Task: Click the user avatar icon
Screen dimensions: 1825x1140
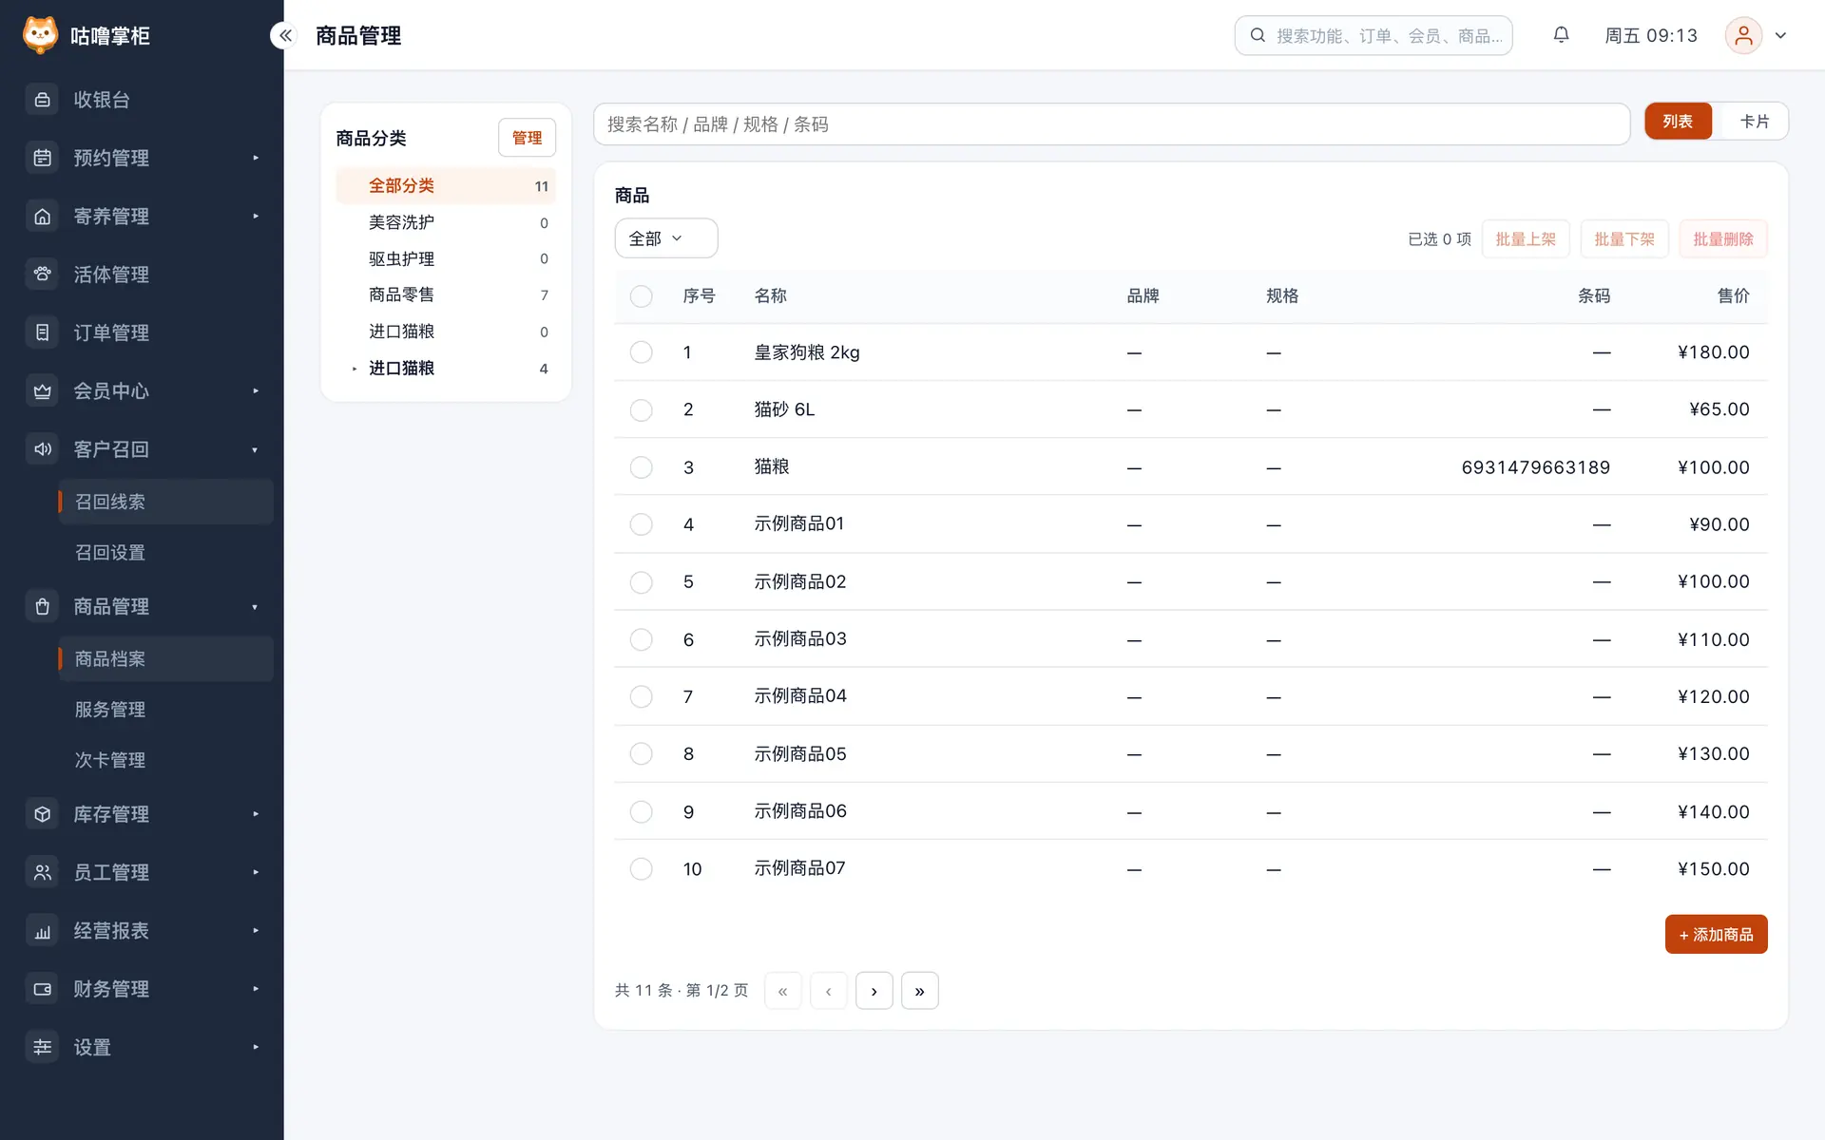Action: 1743,35
